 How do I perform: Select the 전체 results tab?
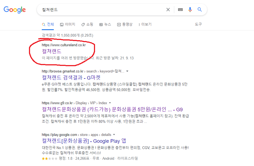pyautogui.click(x=48, y=24)
